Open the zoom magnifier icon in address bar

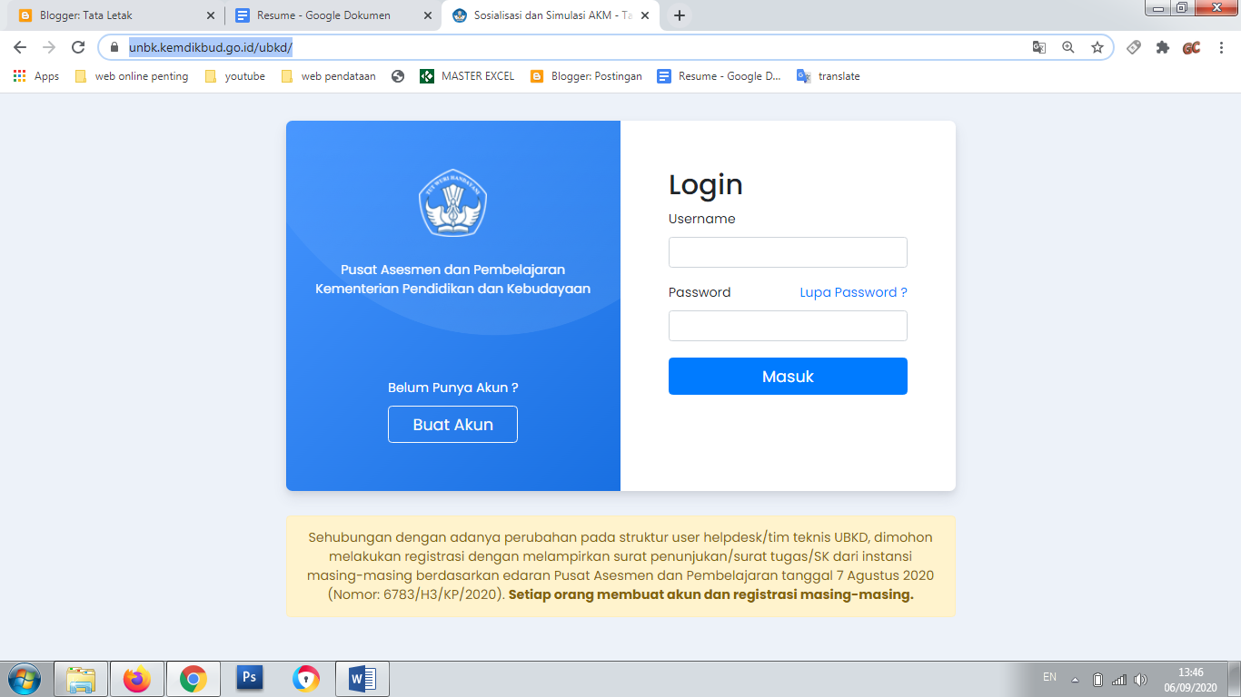[x=1068, y=47]
